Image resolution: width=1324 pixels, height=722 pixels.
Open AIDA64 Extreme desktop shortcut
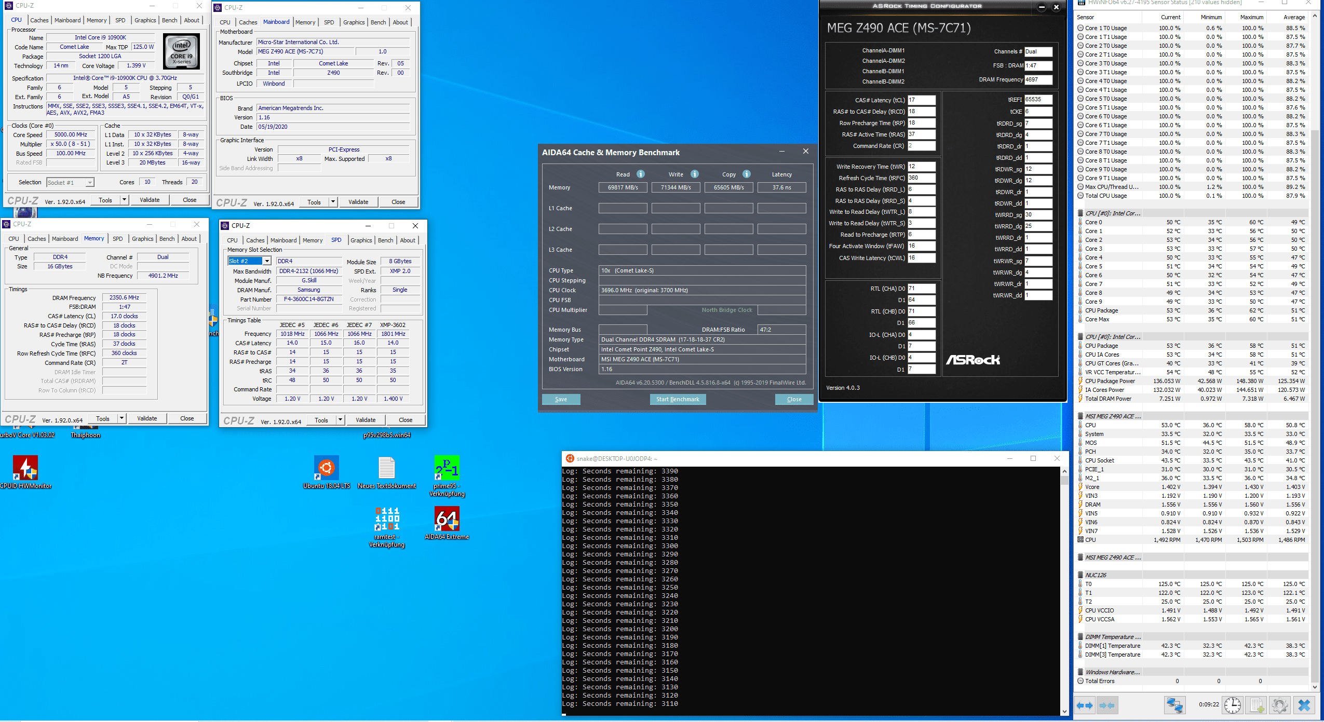coord(447,523)
